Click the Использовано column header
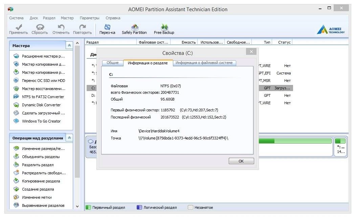 211,42
